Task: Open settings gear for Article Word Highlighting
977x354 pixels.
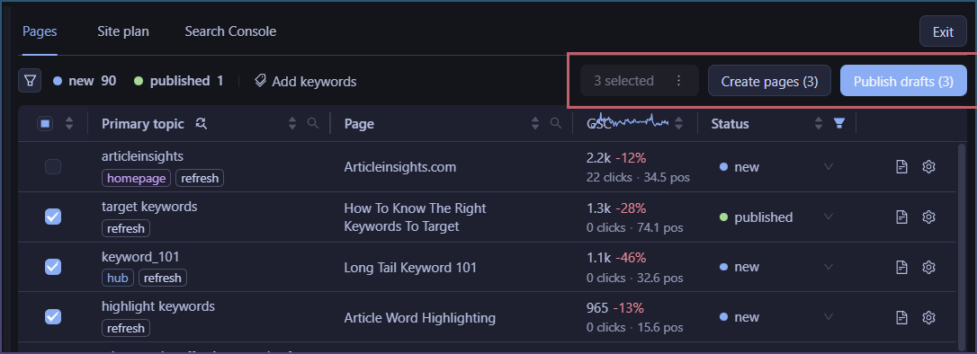Action: point(928,317)
